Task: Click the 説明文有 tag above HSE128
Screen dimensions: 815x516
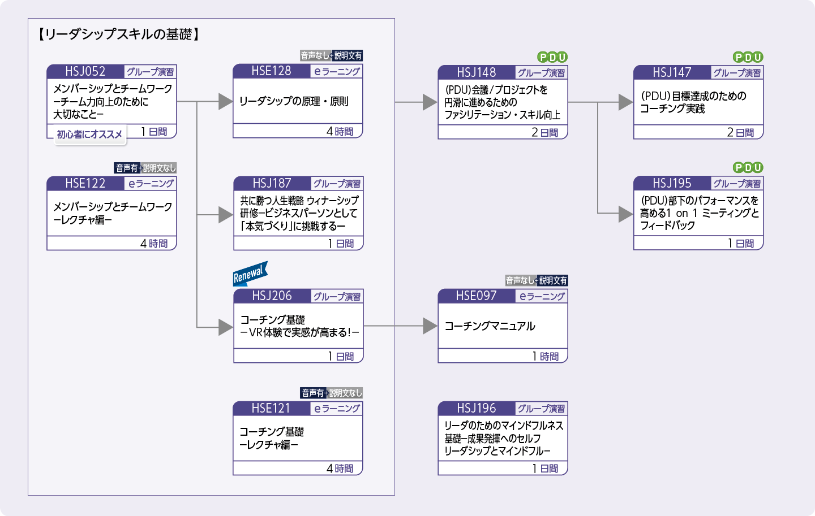Action: click(348, 55)
